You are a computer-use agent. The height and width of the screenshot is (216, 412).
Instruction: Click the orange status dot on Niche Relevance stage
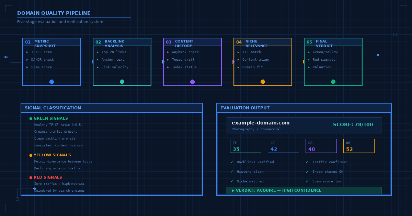pos(263,82)
